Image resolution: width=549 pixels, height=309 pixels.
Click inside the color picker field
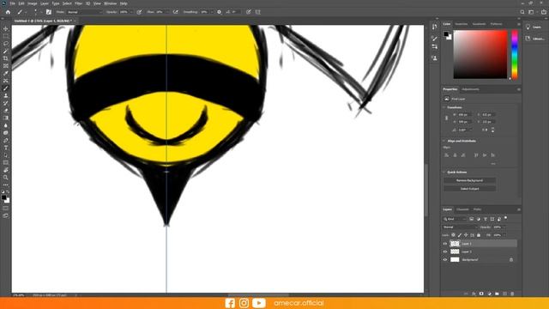coord(480,54)
